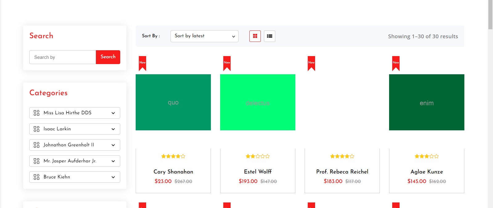The image size is (493, 208).
Task: Click the crossed-out $147.00 price
Action: [x=269, y=181]
